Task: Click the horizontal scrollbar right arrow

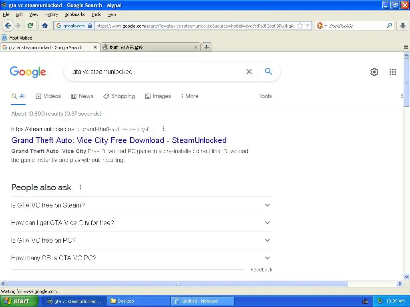Action: [x=400, y=283]
